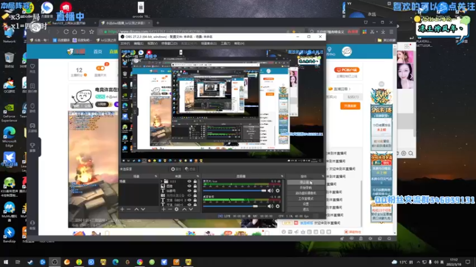
Task: Open Microsoft Edge desktop icon
Action: click(9, 137)
